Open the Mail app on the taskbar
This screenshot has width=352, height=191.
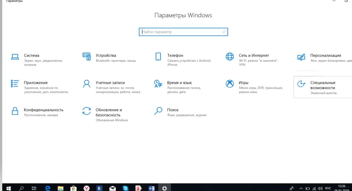click(112, 188)
